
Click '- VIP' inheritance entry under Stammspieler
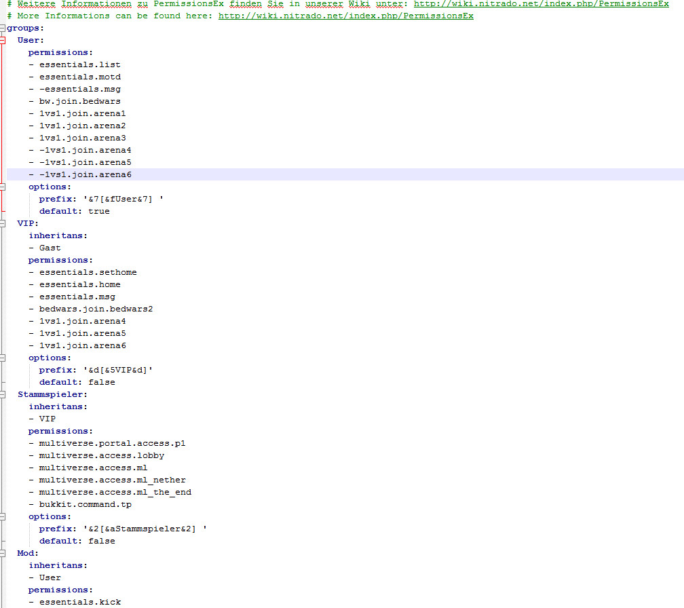(x=42, y=419)
